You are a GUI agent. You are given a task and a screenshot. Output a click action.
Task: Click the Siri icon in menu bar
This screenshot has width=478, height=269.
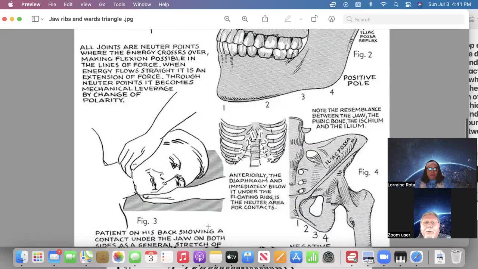click(x=420, y=4)
